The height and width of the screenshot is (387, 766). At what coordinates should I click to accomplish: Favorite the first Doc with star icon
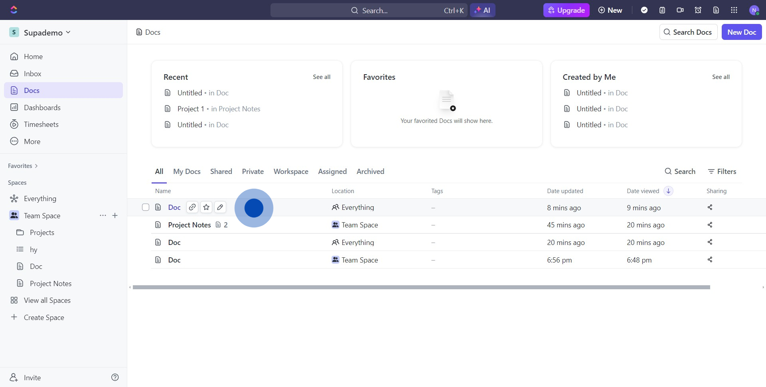point(206,207)
